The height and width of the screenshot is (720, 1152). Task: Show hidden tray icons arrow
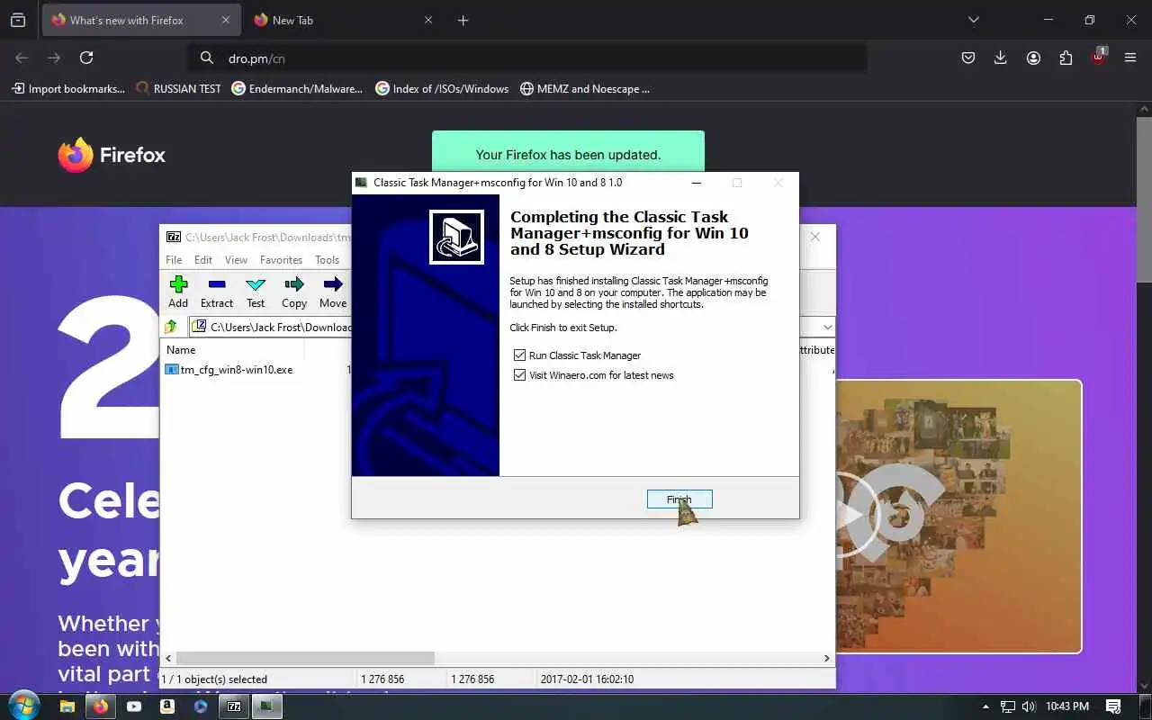[985, 706]
